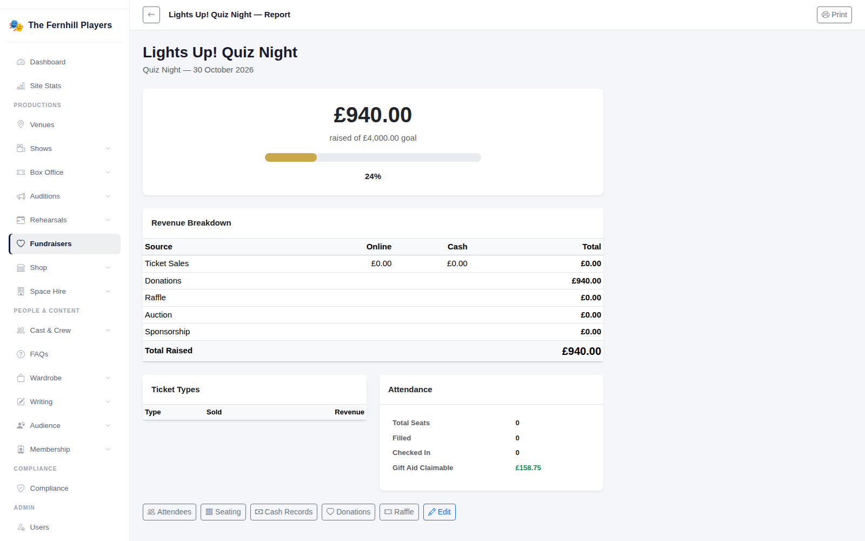The height and width of the screenshot is (541, 865).
Task: Click the Writing pencil icon
Action: (21, 402)
